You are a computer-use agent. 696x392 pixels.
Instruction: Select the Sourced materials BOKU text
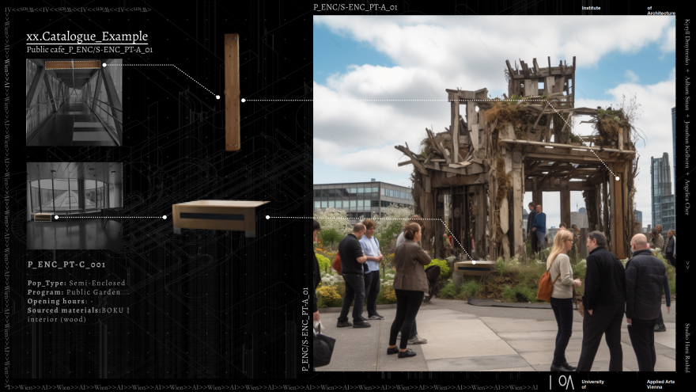78,310
